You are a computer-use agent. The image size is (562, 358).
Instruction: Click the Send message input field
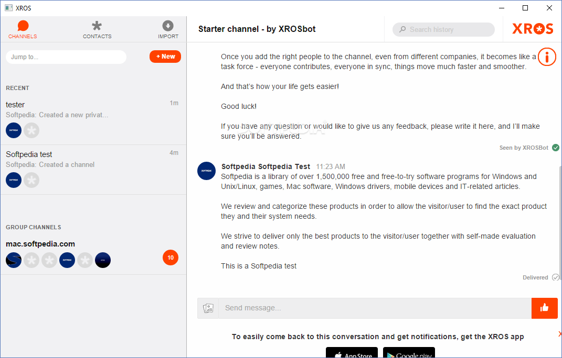375,308
